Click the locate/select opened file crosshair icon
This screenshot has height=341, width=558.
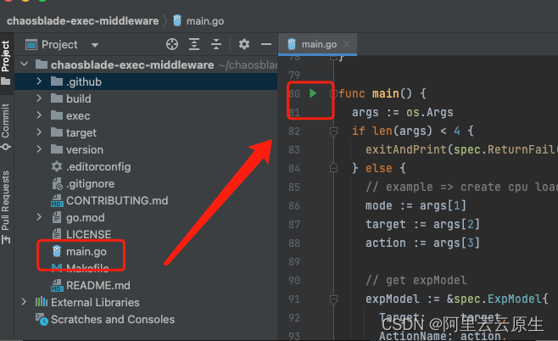tap(172, 44)
